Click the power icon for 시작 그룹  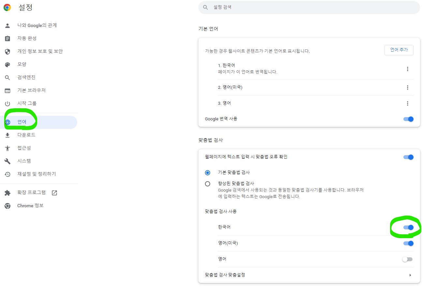pos(7,103)
